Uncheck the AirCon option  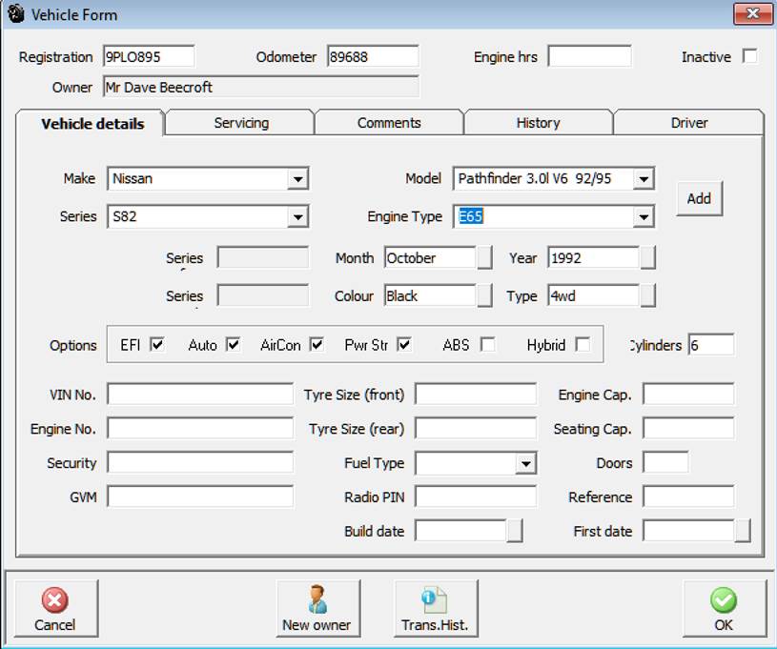point(317,344)
